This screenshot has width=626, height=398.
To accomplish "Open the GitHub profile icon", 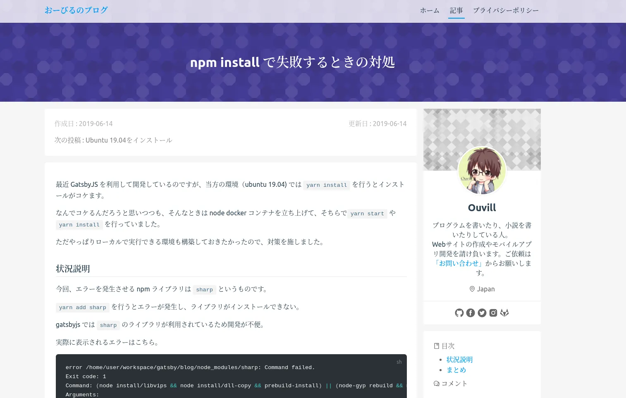I will coord(459,313).
